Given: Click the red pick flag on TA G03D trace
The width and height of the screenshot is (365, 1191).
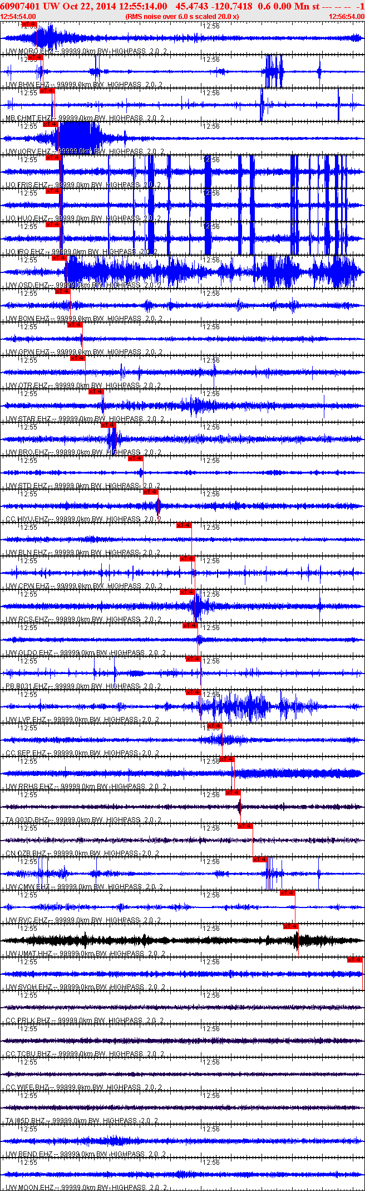Looking at the screenshot, I should (x=233, y=793).
